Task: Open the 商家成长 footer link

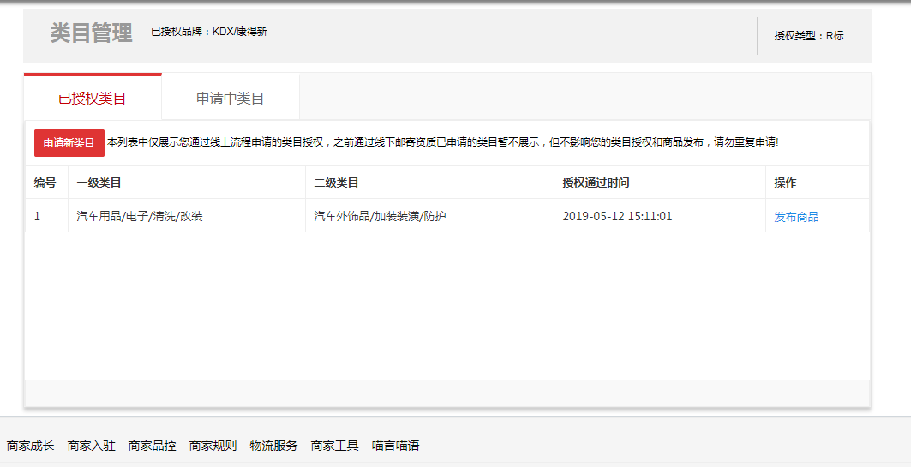Action: click(x=30, y=446)
